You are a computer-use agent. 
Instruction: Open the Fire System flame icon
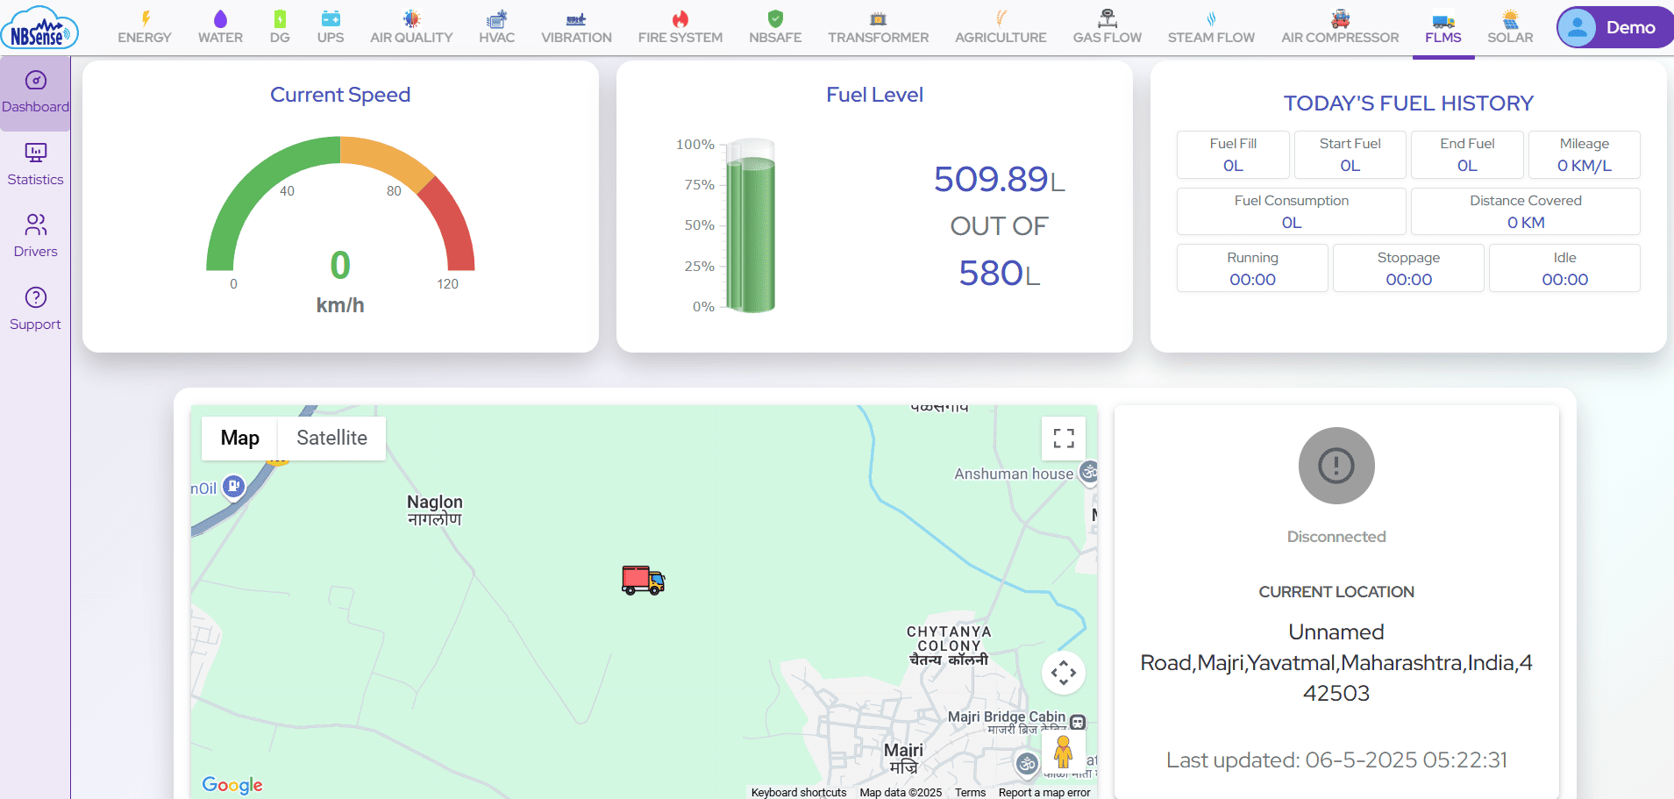pos(680,18)
